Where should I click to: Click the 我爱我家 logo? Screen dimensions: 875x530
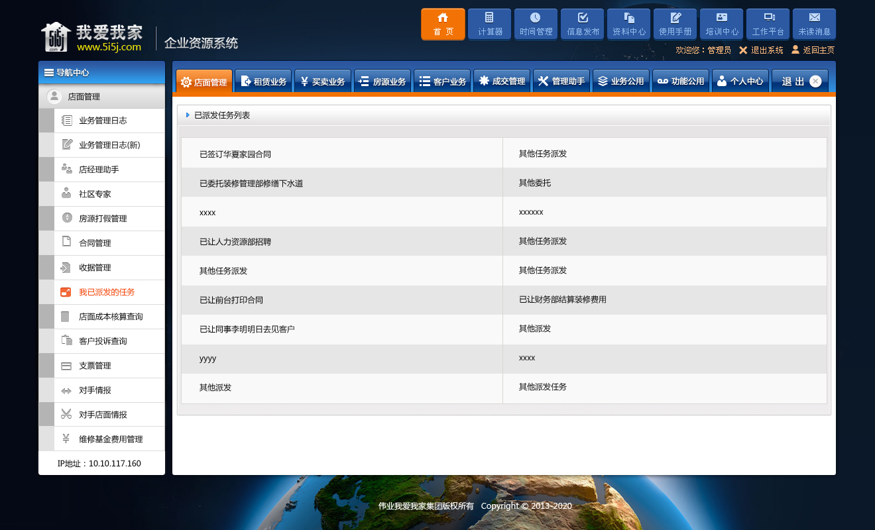click(92, 38)
